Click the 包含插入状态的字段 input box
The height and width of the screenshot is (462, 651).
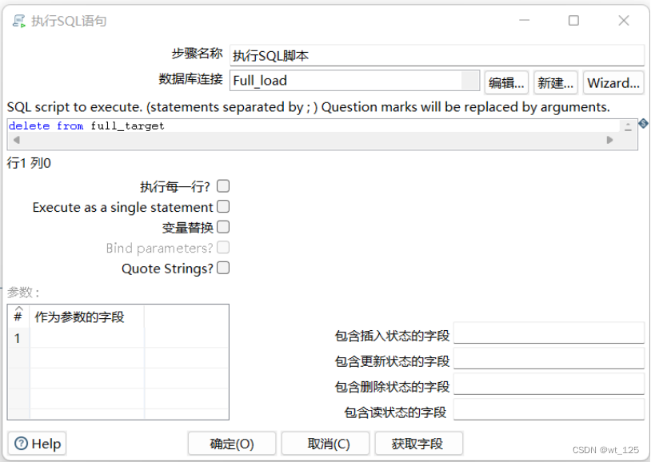(x=549, y=333)
